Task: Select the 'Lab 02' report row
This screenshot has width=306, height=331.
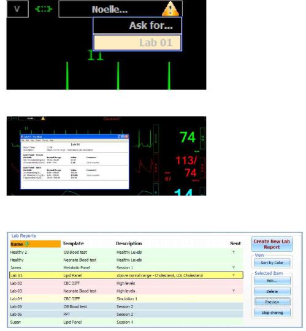Action: 126,283
